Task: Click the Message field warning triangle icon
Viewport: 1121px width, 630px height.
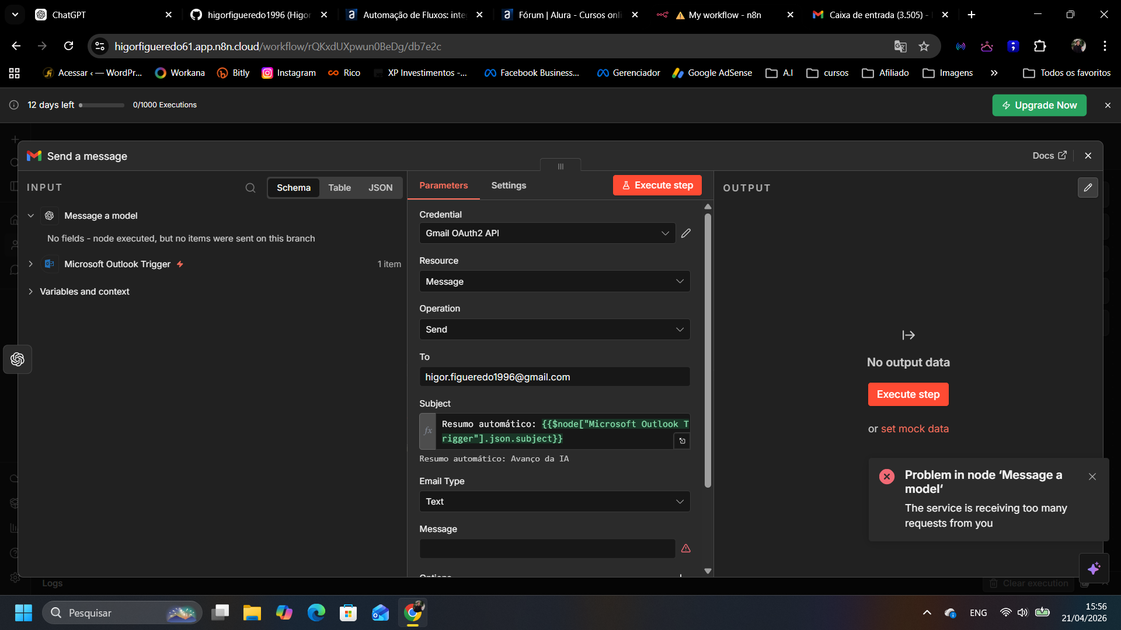Action: [x=686, y=548]
